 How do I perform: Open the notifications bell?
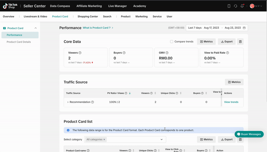tap(242, 6)
